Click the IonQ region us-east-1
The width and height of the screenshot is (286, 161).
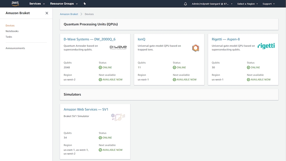143,80
